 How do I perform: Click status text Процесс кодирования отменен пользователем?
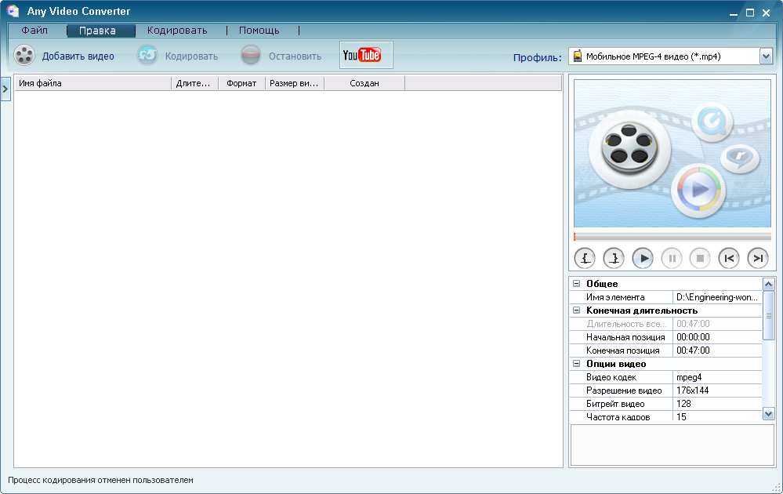[x=100, y=480]
